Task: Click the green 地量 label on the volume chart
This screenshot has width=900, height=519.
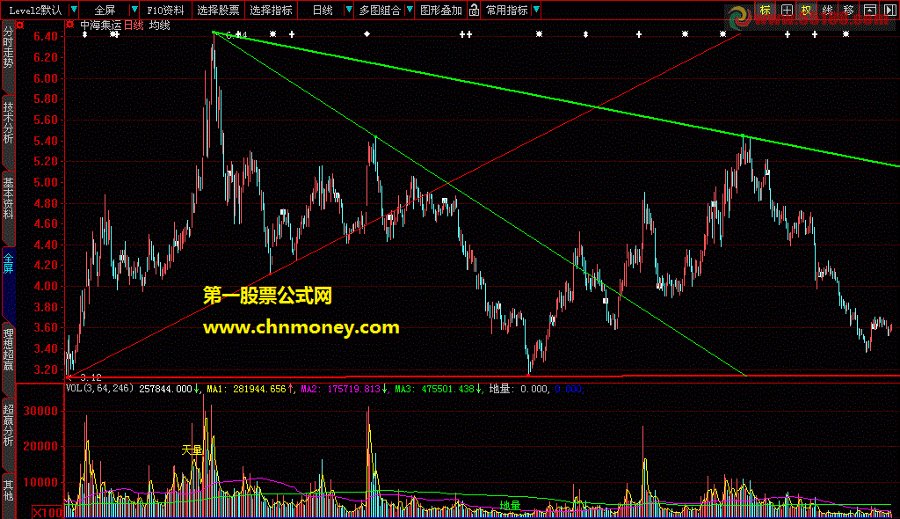Action: point(510,505)
